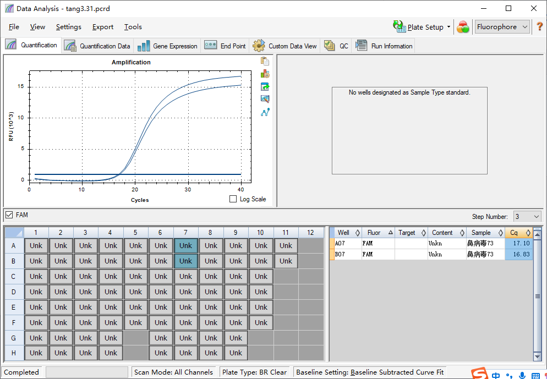The width and height of the screenshot is (547, 379).
Task: Switch to Gene Expression tab
Action: tap(167, 46)
